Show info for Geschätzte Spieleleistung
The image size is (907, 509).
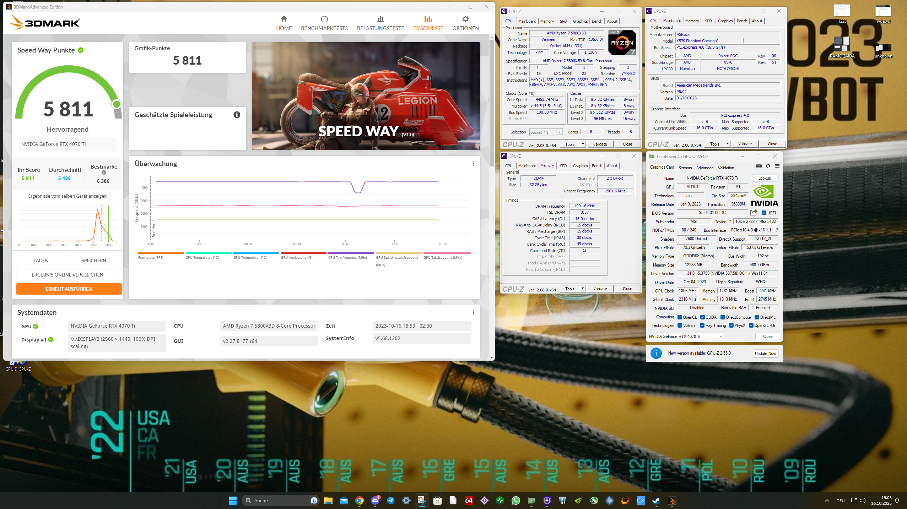[237, 115]
